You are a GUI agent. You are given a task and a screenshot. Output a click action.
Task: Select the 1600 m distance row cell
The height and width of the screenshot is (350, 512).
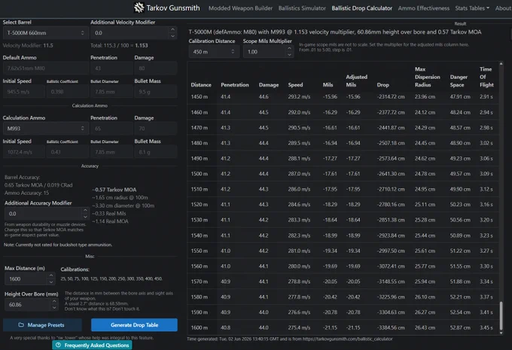200,328
